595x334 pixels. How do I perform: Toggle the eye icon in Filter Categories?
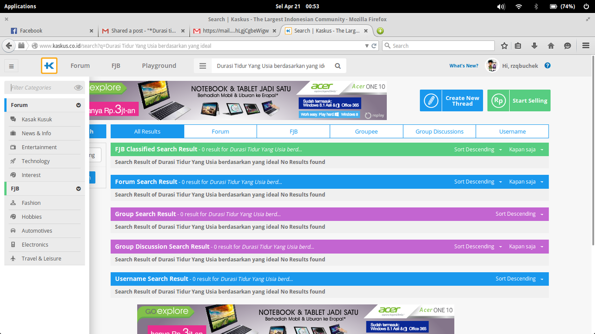coord(78,88)
